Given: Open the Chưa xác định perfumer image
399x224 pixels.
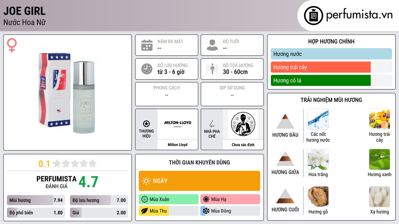Looking at the screenshot, I should [243, 124].
